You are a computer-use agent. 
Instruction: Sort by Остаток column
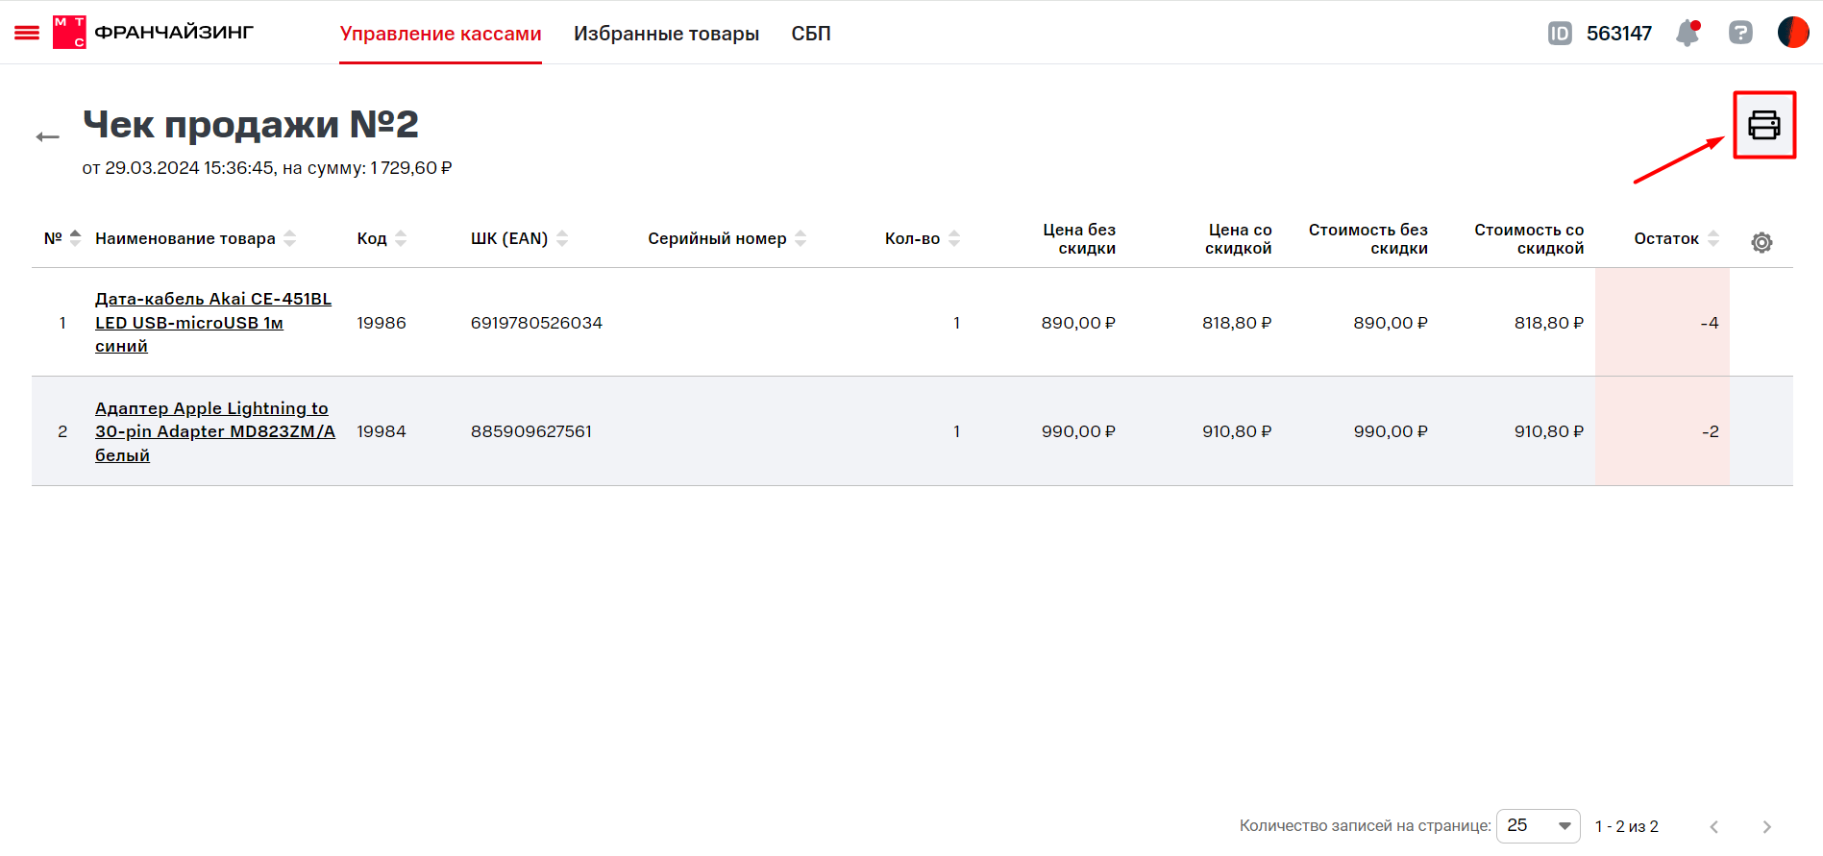tap(1677, 238)
